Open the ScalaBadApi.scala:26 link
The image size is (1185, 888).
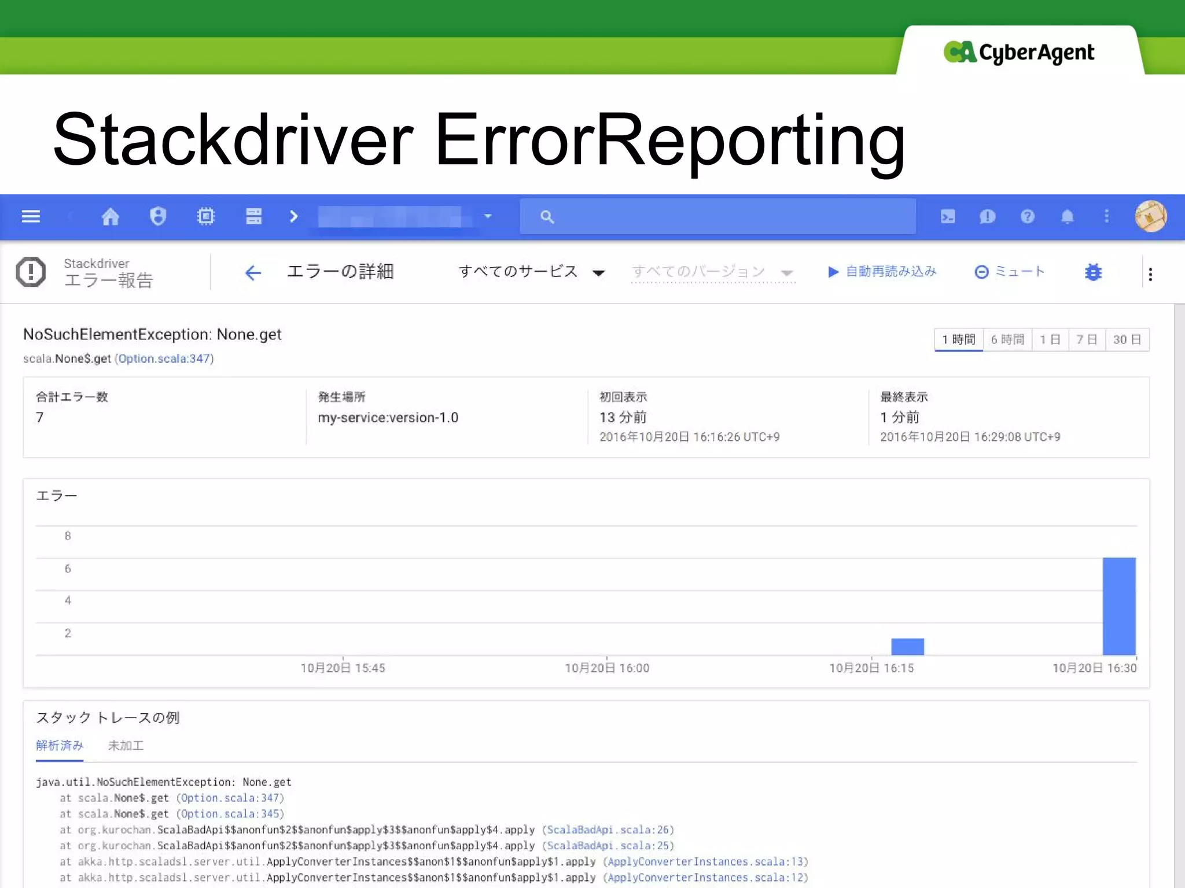point(608,830)
